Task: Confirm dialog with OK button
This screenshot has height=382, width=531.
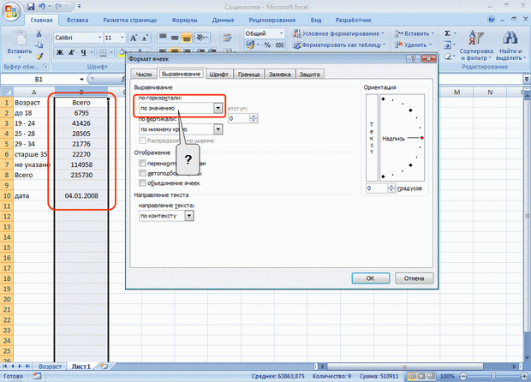Action: (371, 278)
